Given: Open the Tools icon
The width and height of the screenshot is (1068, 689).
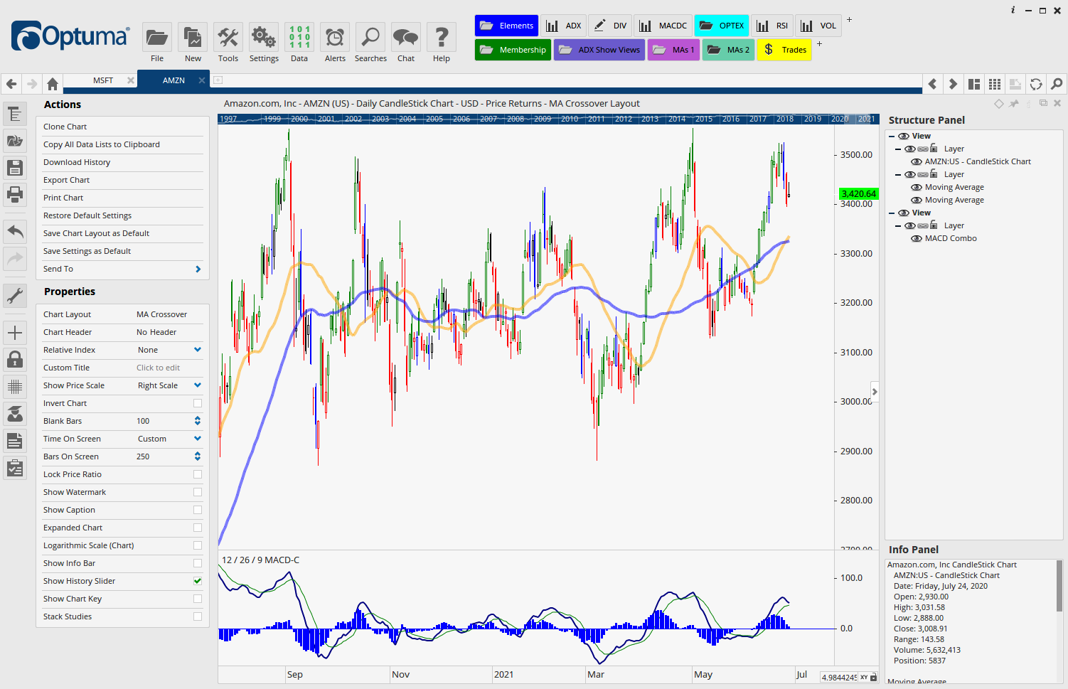Looking at the screenshot, I should coord(228,37).
